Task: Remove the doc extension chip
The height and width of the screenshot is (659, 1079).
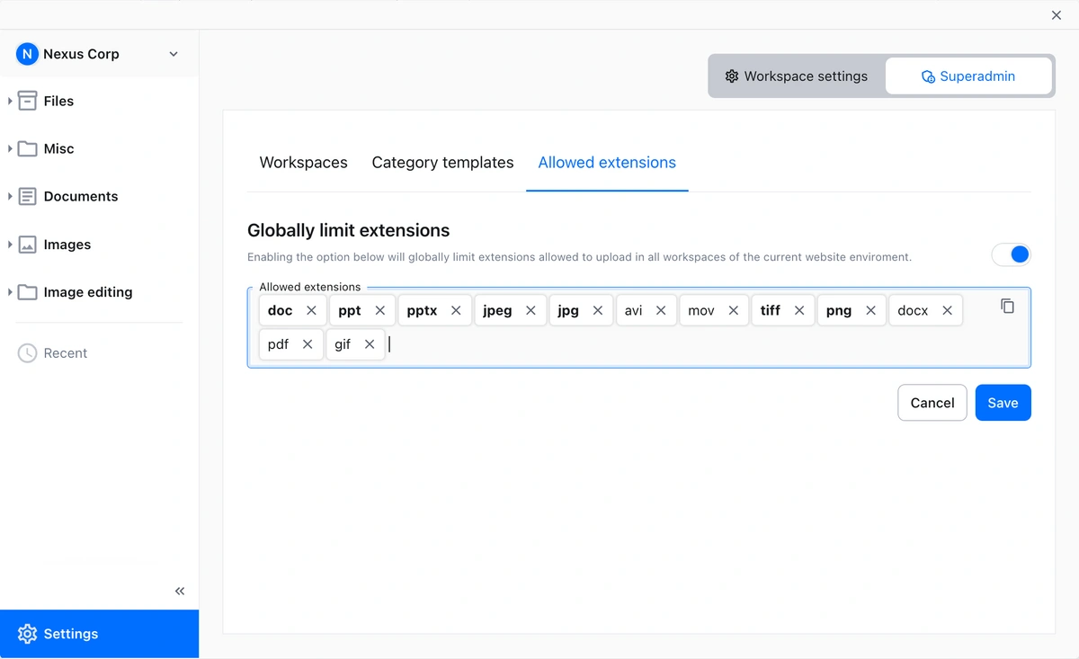Action: (311, 310)
